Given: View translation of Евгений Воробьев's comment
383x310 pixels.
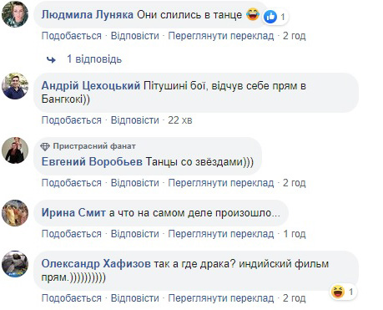Looking at the screenshot, I should 221,183.
